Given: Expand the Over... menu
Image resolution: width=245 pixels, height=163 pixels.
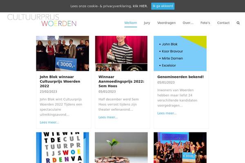Looking at the screenshot, I should point(188,23).
